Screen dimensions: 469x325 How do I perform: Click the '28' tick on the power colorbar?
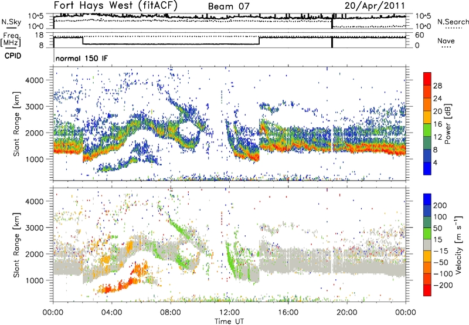pyautogui.click(x=437, y=86)
